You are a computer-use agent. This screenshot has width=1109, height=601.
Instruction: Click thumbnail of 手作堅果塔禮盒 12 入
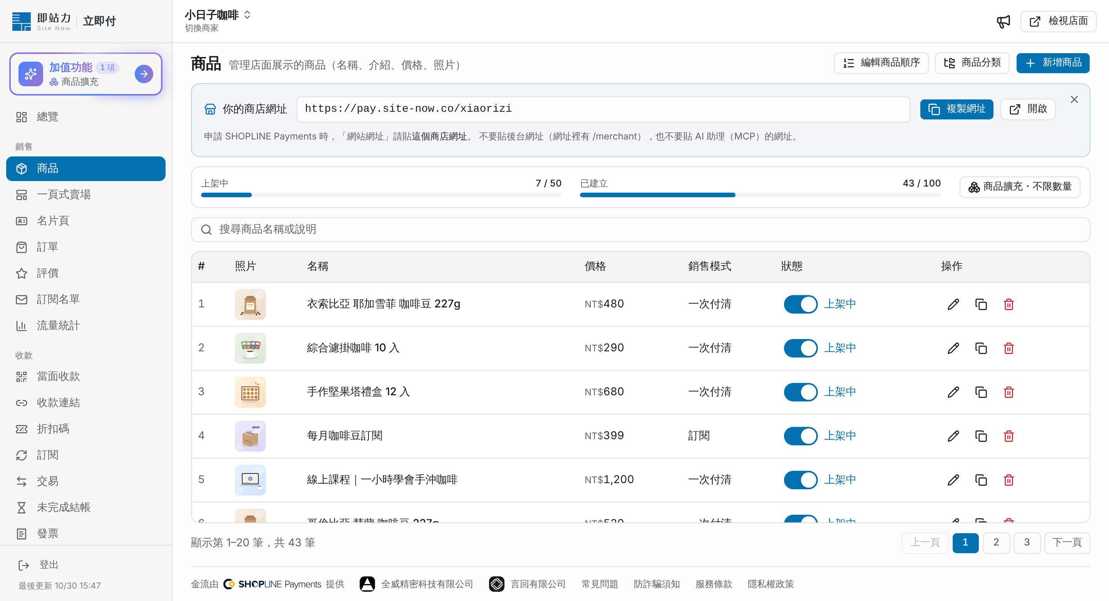[x=250, y=392]
